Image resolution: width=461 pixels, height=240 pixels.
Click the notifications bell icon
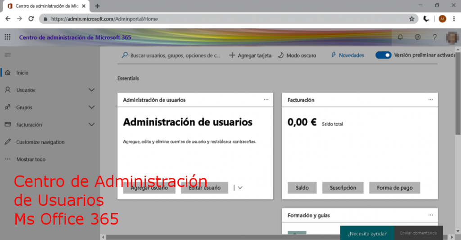click(400, 37)
